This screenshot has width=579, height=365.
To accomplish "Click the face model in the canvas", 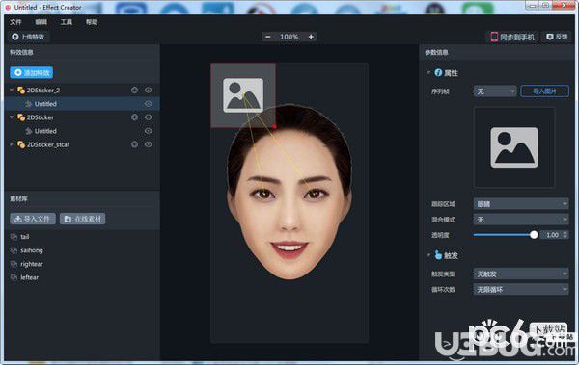I will pos(289,192).
